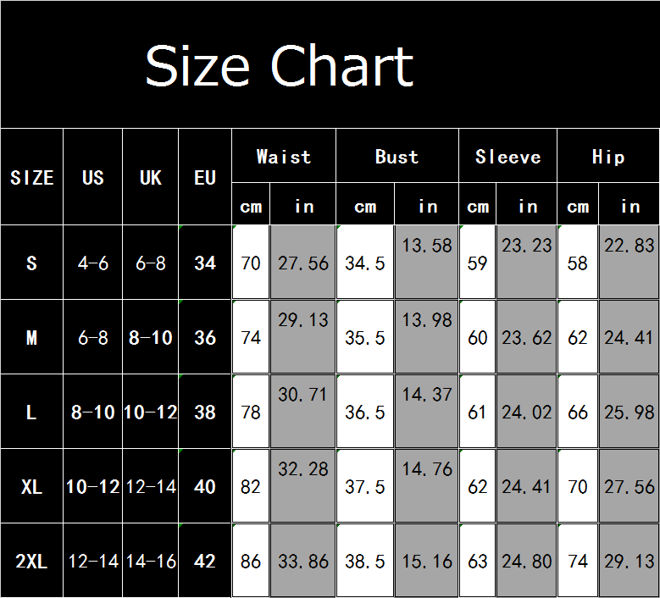Click the US column header

tap(93, 178)
